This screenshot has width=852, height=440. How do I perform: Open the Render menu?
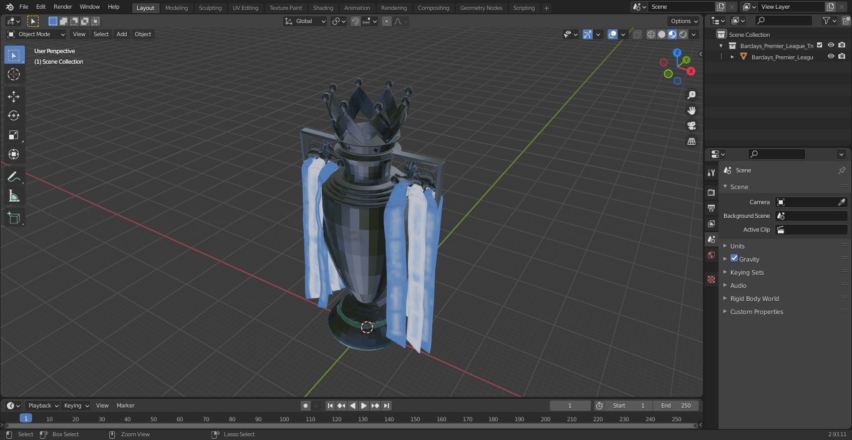[x=62, y=7]
